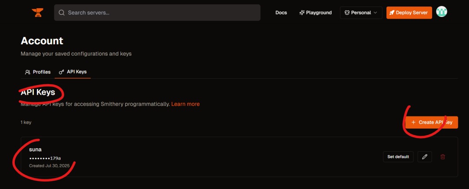The width and height of the screenshot is (469, 189).
Task: Click the people icon on Profiles tab
Action: 28,72
